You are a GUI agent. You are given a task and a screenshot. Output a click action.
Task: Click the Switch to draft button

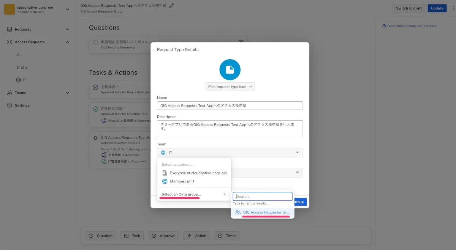pos(409,8)
